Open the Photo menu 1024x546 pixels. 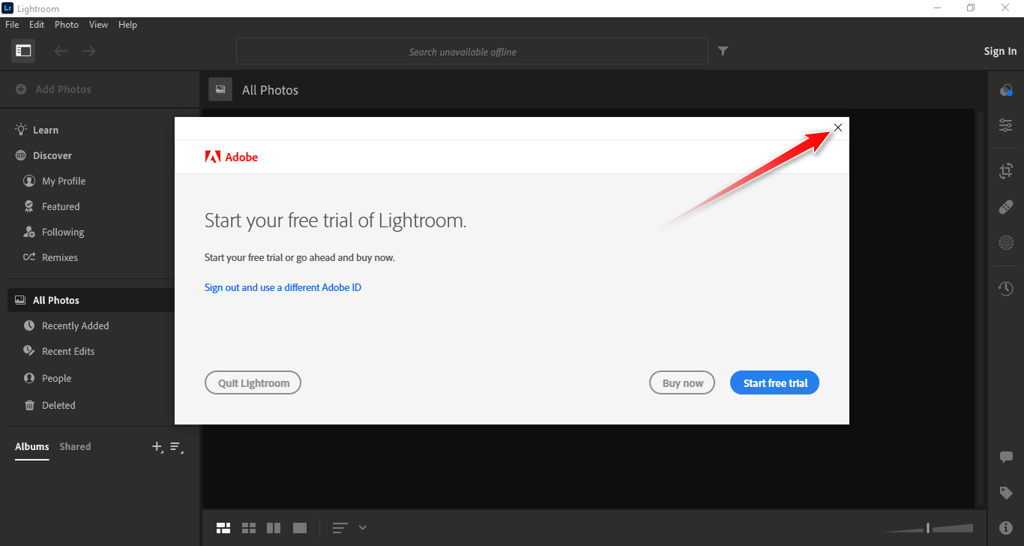[x=66, y=25]
